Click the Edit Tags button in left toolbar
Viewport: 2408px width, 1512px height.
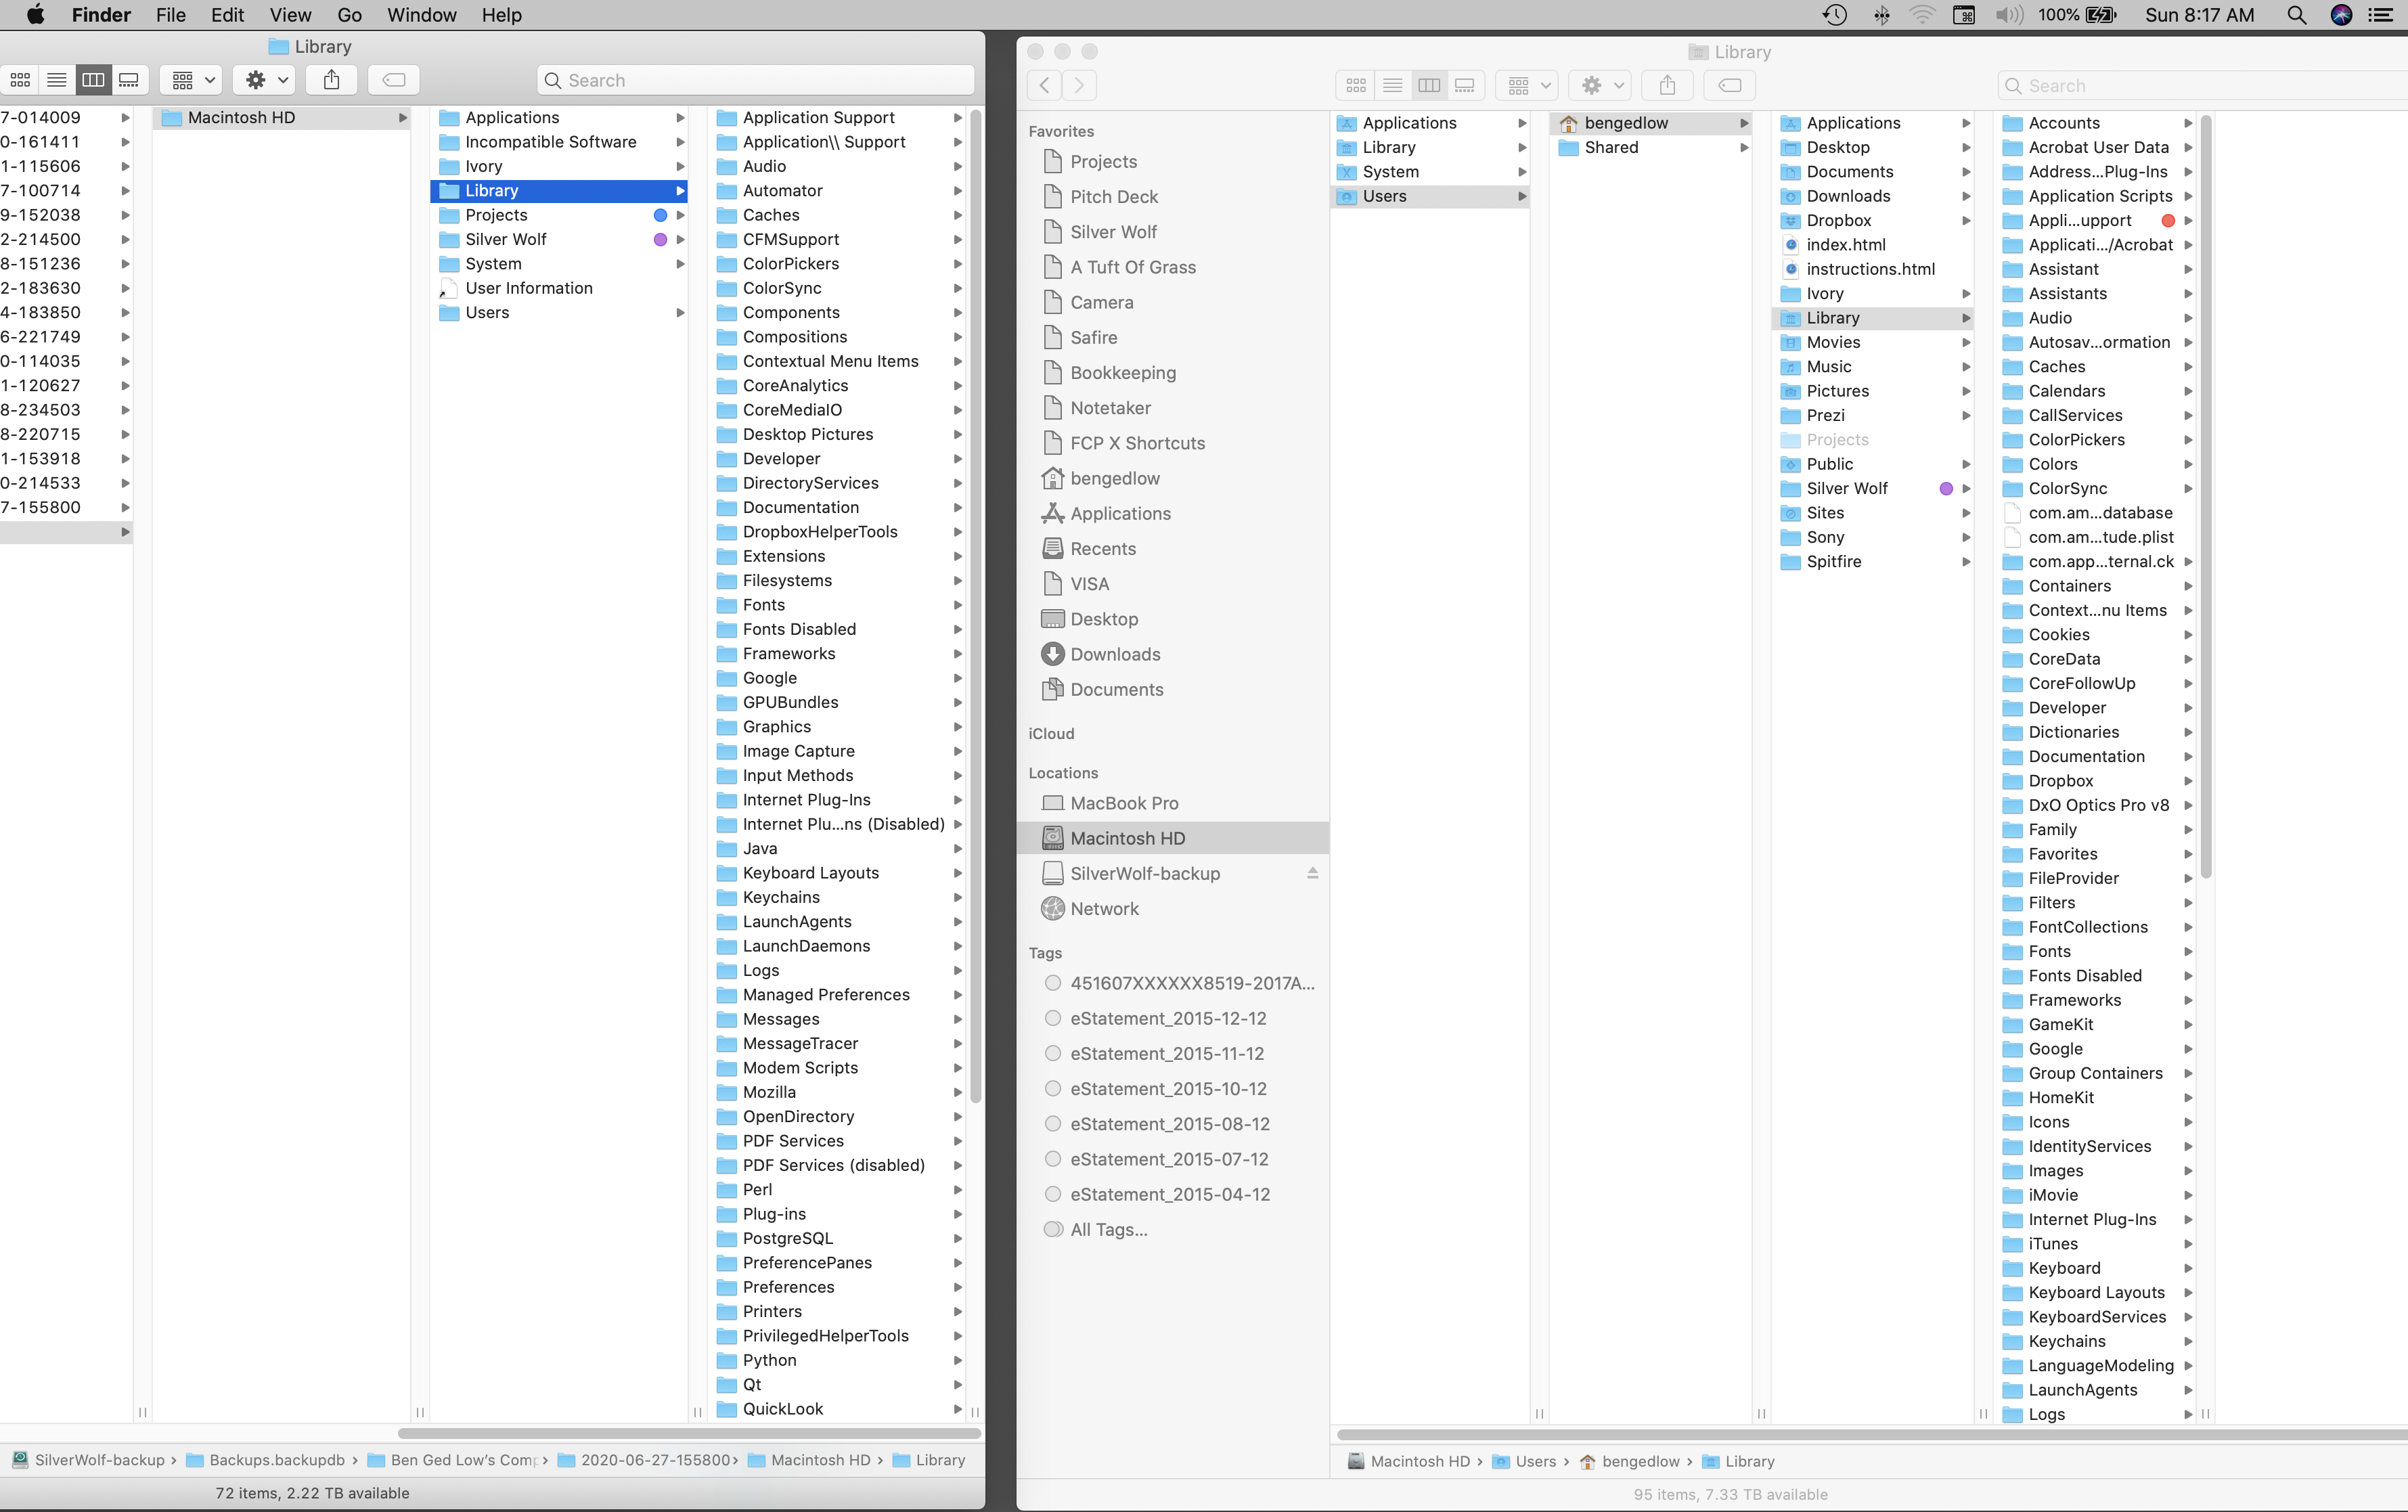pyautogui.click(x=393, y=80)
